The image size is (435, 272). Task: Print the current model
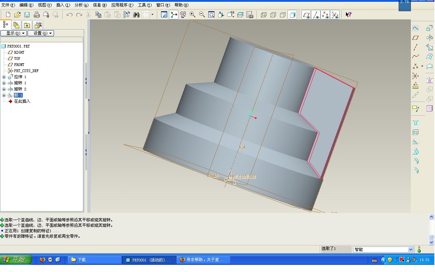(36, 15)
